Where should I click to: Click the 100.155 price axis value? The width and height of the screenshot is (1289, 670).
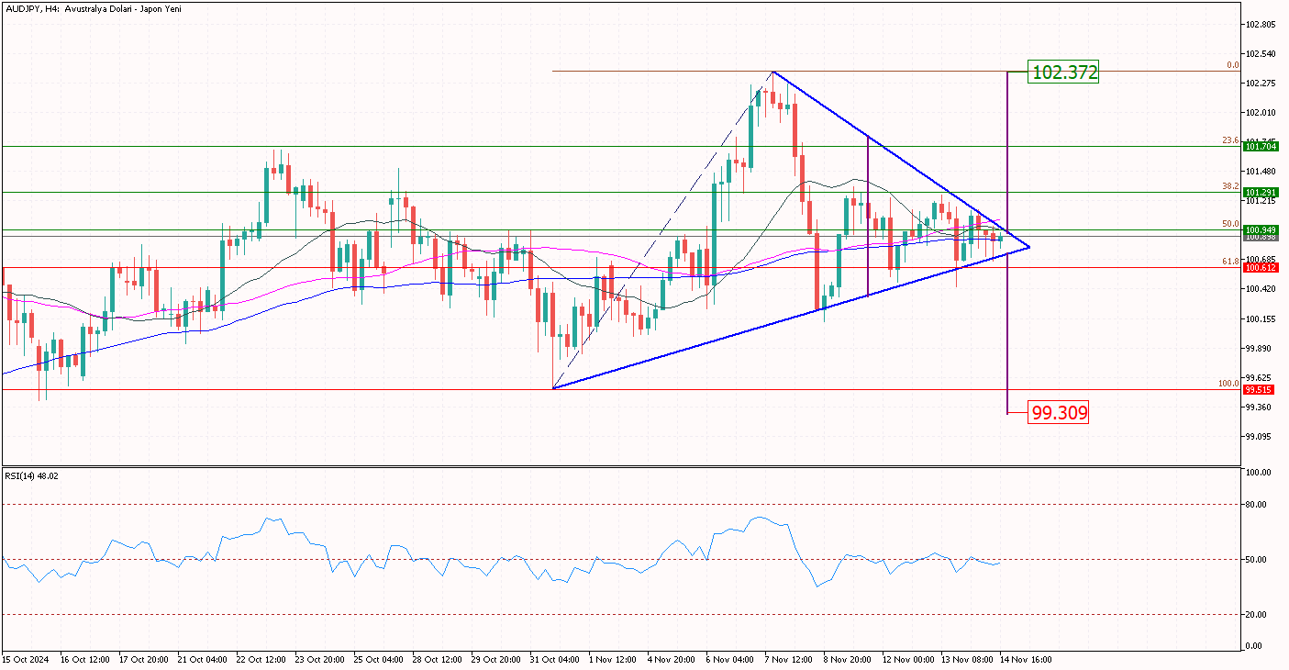click(x=1261, y=319)
